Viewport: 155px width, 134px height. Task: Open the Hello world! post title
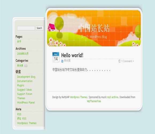tap(72, 55)
